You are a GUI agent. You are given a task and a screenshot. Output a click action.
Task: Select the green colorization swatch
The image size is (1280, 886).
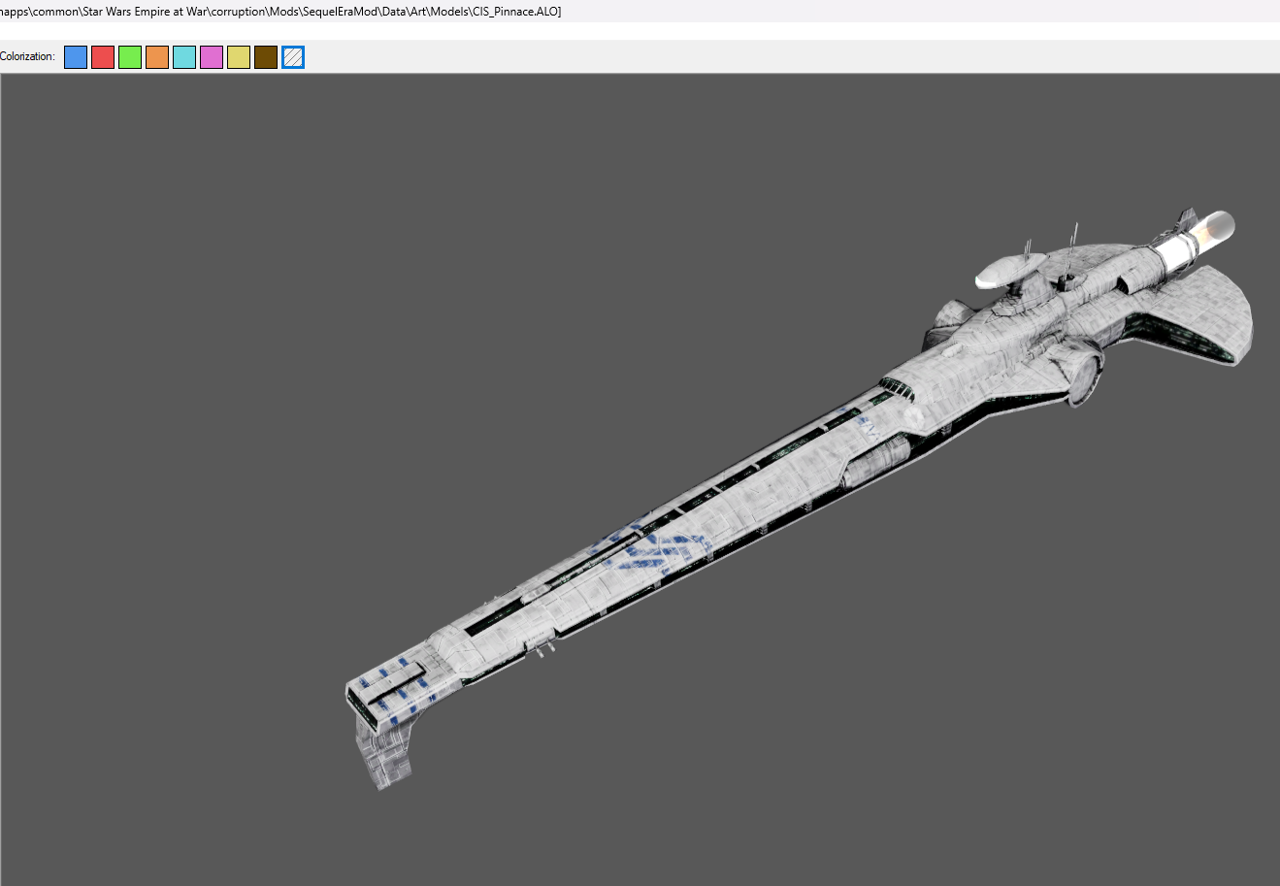coord(130,57)
